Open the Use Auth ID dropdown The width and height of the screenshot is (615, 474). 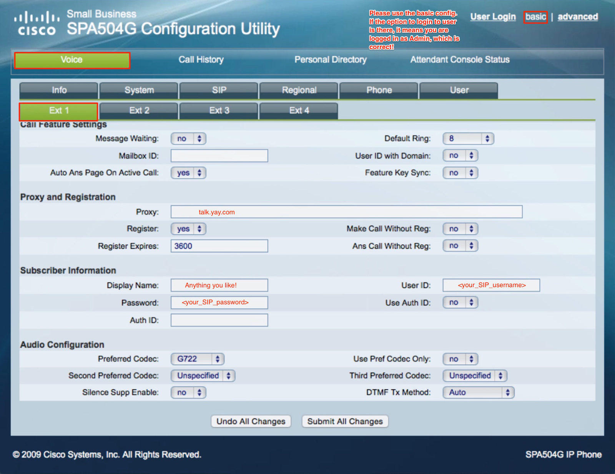pyautogui.click(x=460, y=303)
